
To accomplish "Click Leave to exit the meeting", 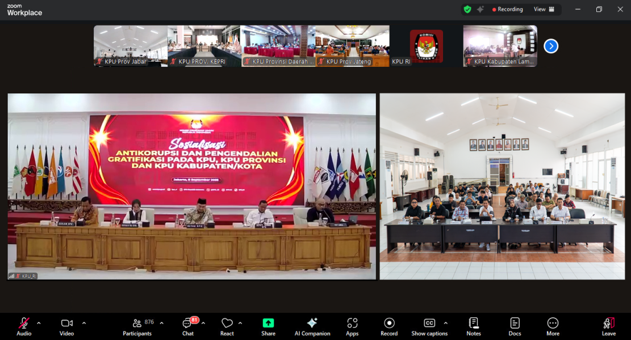I will pos(608,326).
